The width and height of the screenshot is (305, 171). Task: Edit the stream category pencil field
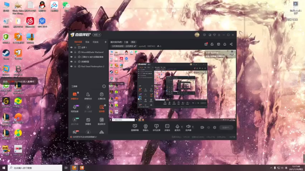click(124, 46)
